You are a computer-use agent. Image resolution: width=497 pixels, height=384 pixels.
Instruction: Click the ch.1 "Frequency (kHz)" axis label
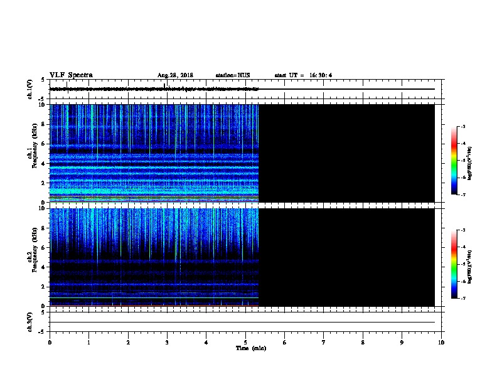coord(35,146)
